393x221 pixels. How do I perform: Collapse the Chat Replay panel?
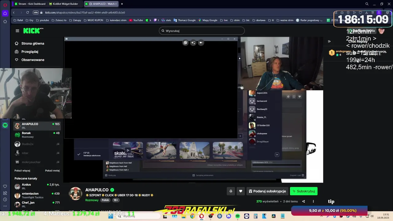[329, 41]
